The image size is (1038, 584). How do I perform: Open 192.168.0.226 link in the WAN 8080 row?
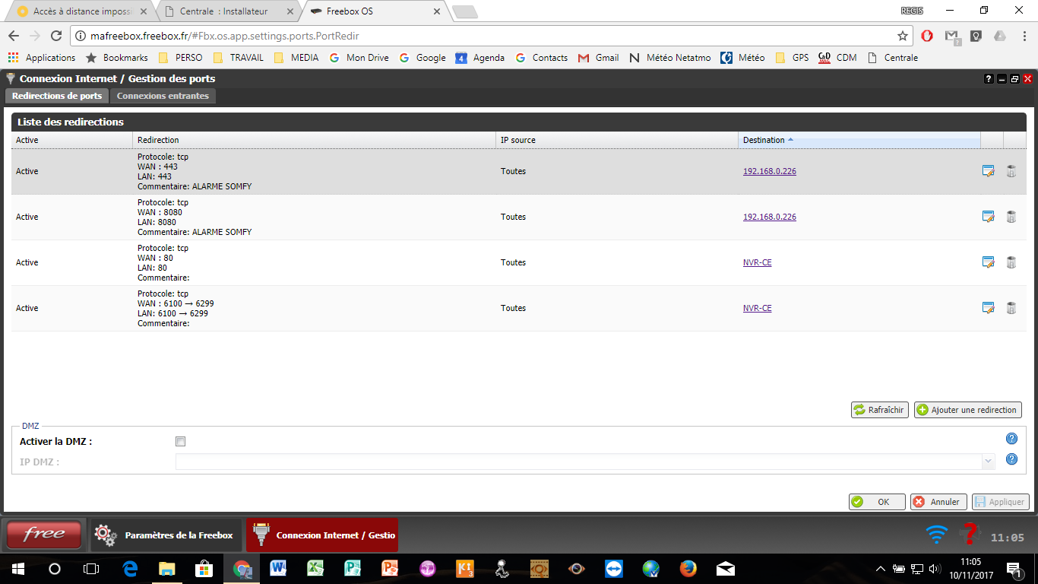click(770, 217)
